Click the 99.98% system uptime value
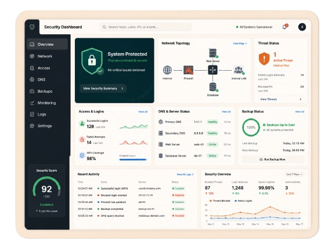335x251 pixels. [266, 188]
